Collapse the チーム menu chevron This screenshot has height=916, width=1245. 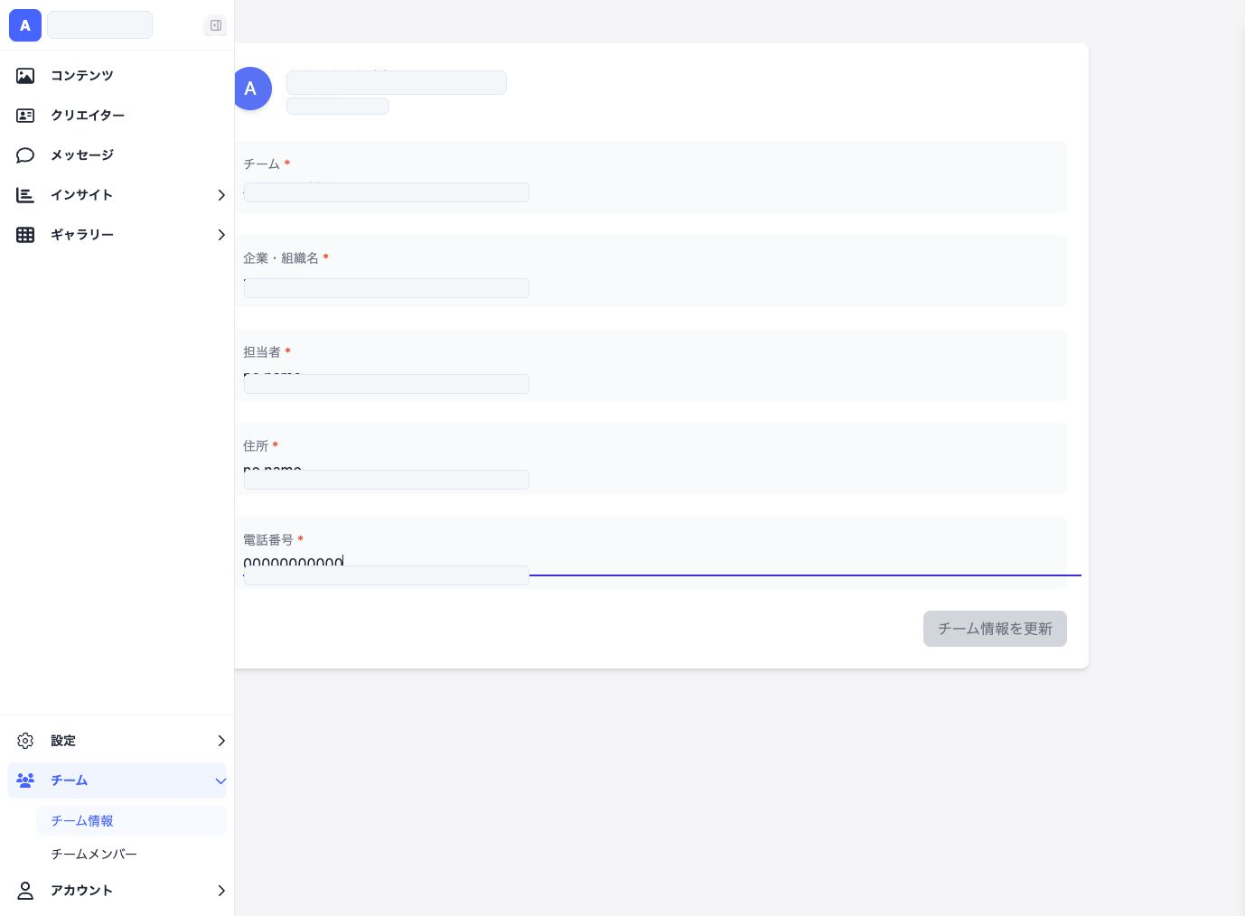click(220, 780)
